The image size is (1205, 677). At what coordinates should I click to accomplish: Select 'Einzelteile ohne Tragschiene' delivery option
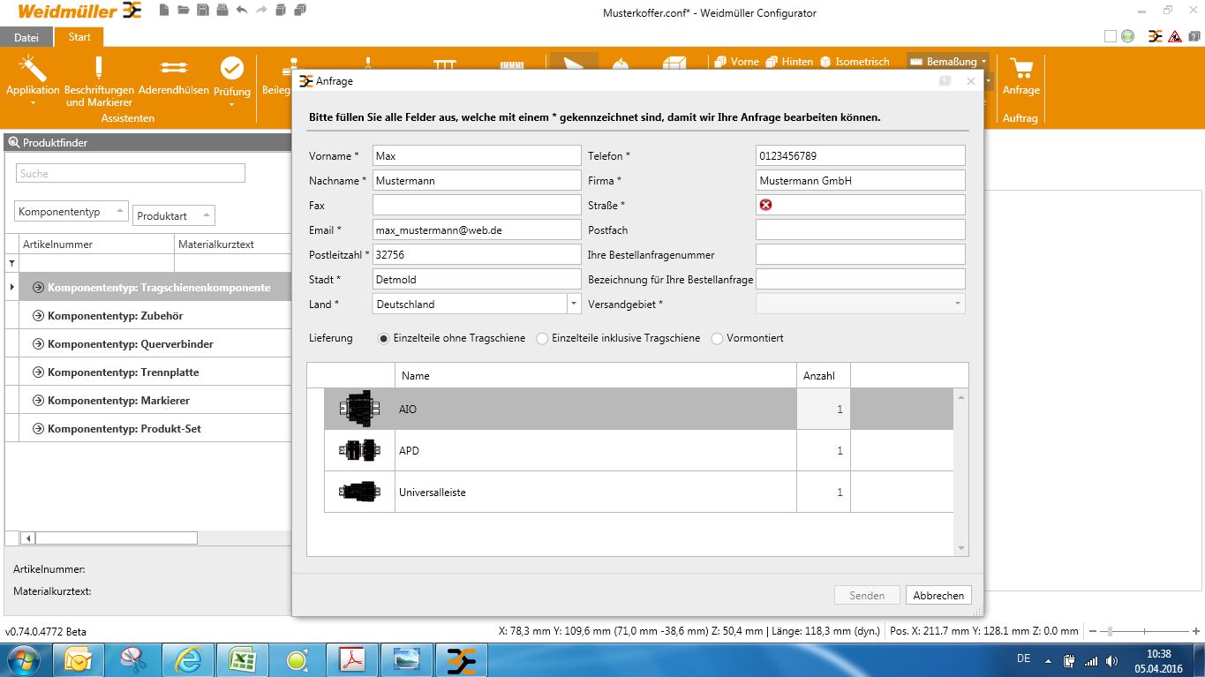[x=383, y=338]
